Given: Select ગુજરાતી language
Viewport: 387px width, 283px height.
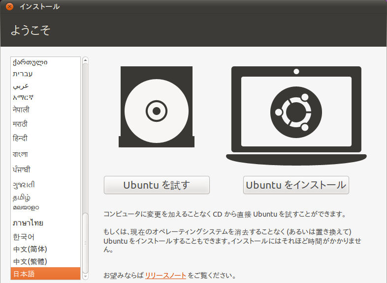Looking at the screenshot, I should pos(45,184).
